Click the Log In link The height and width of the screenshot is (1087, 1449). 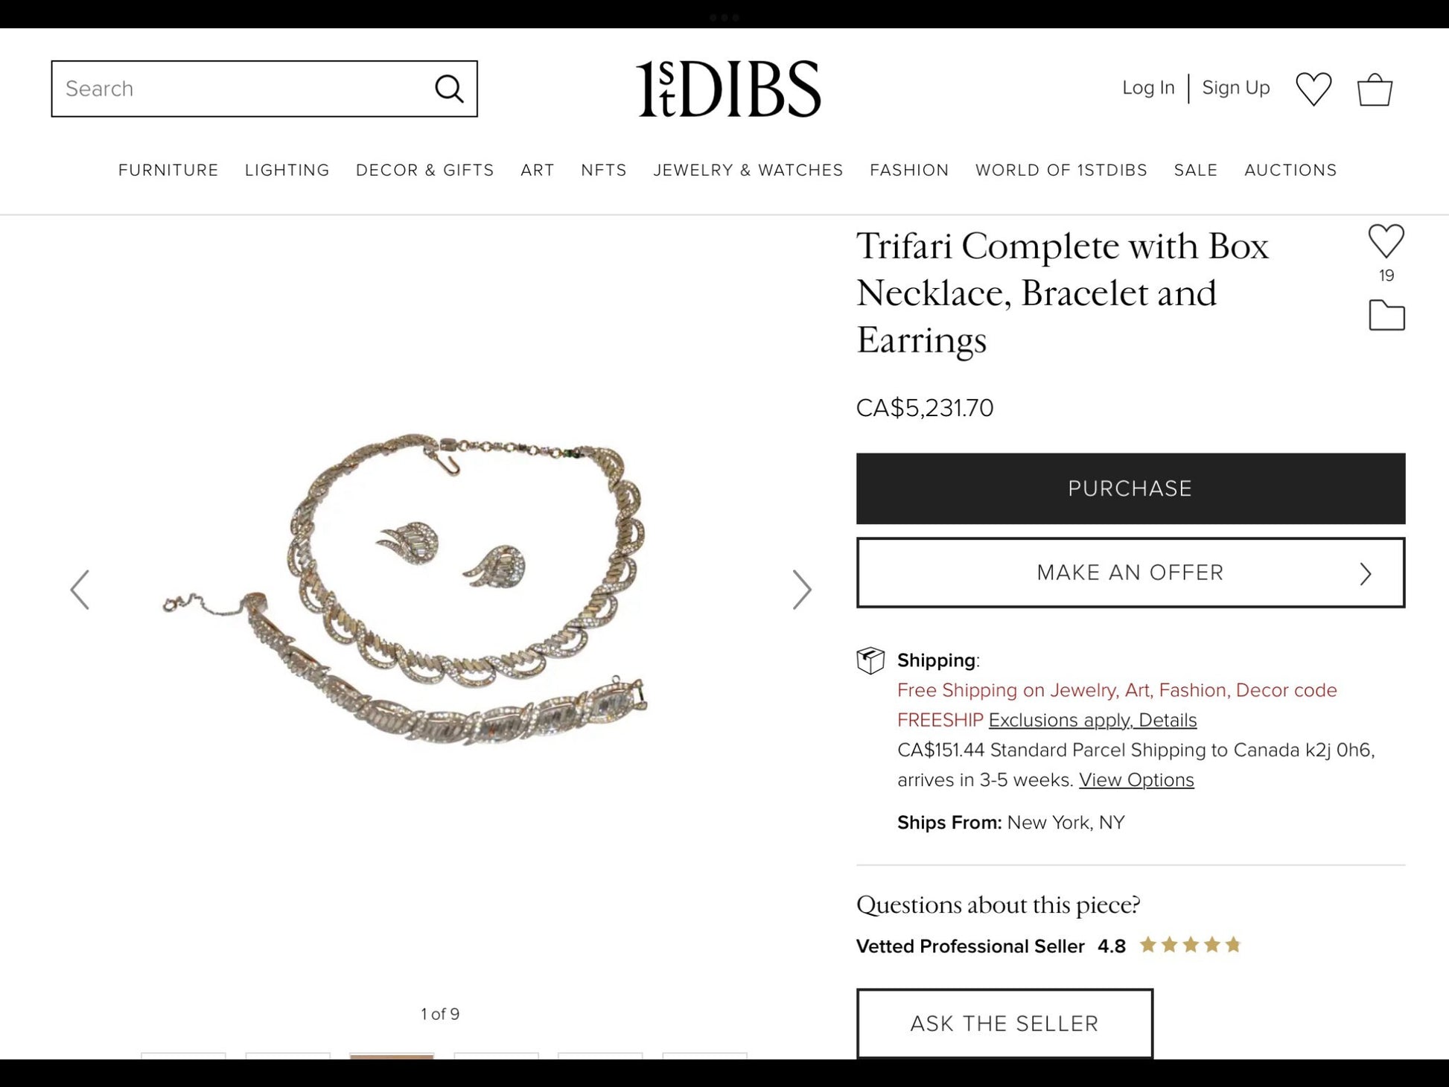point(1148,88)
